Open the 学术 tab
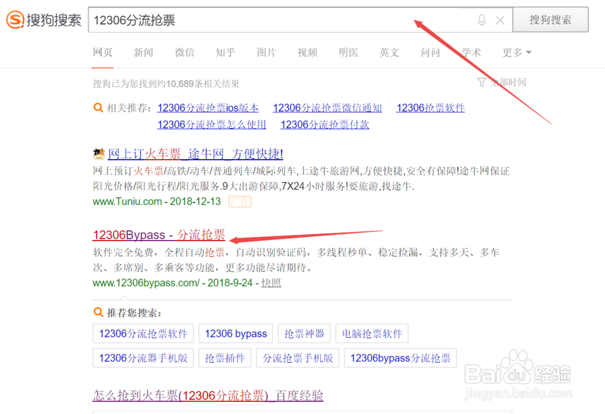The width and height of the screenshot is (605, 414). click(x=471, y=53)
